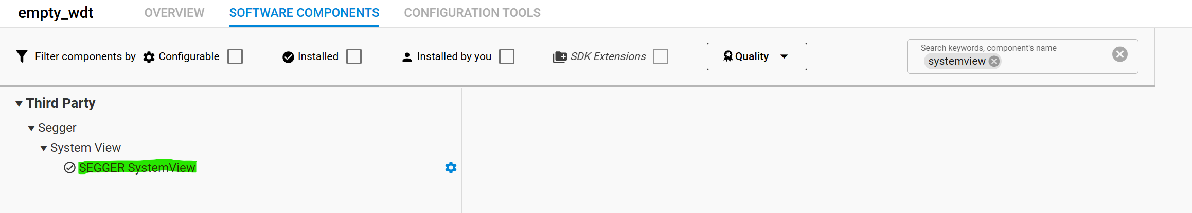
Task: Click the filter funnel icon
Action: (x=22, y=56)
